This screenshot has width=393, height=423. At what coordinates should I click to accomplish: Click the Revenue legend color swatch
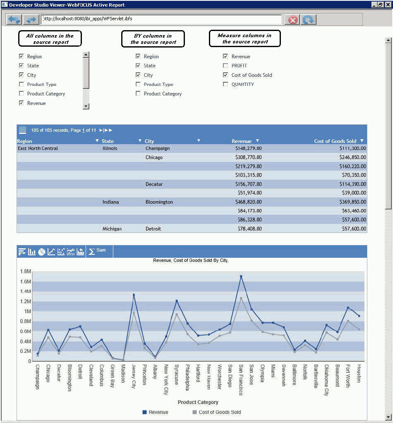pos(144,412)
